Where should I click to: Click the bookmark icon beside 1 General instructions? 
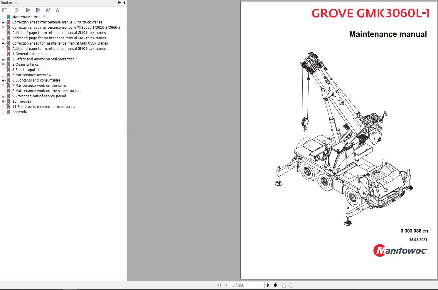[9, 54]
